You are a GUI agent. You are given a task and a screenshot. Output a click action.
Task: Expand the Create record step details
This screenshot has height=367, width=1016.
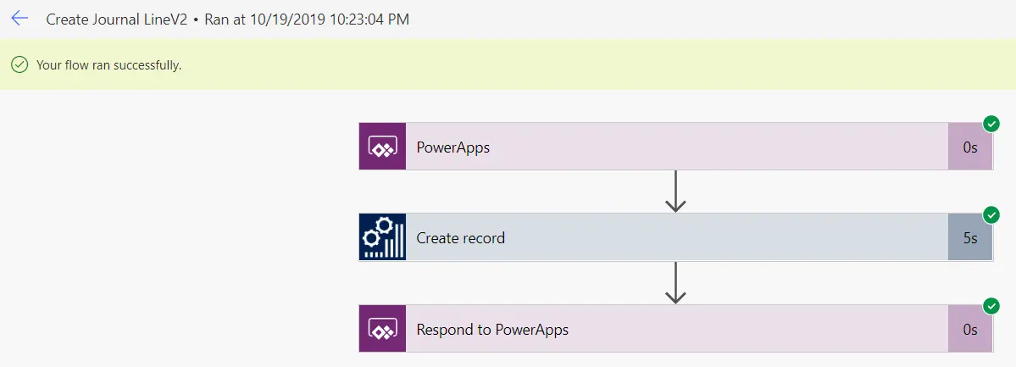tap(676, 237)
